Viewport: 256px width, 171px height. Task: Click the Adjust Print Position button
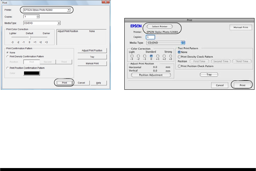(x=92, y=50)
